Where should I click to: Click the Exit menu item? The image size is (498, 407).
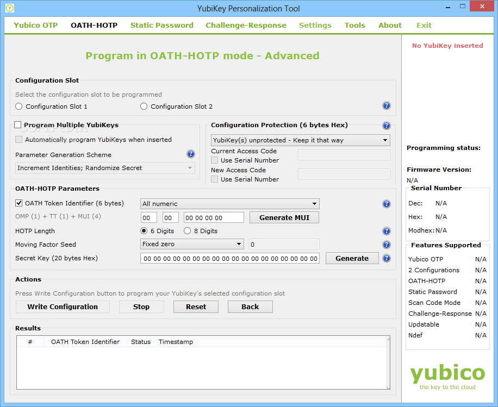(x=424, y=25)
